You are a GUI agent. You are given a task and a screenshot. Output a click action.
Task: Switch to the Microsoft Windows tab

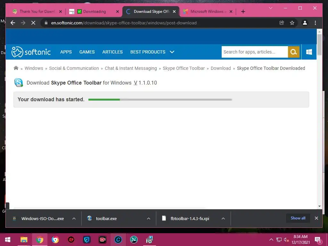pos(208,12)
